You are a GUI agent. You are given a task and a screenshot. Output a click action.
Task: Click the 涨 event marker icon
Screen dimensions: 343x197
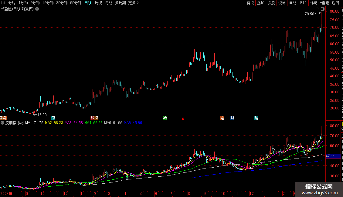point(92,118)
